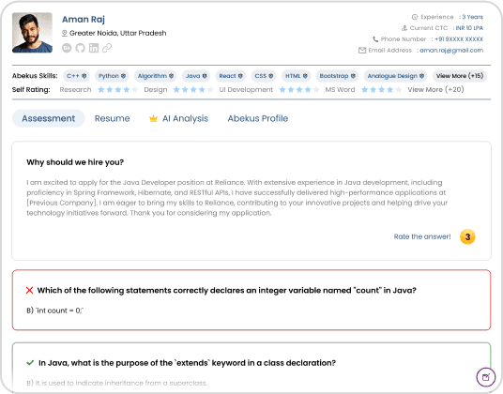The width and height of the screenshot is (503, 394).
Task: Select the Assessment tab
Action: (49, 118)
